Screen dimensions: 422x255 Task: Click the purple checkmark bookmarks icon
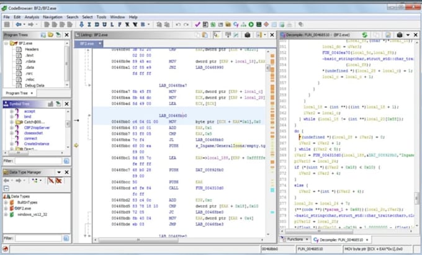197,24
